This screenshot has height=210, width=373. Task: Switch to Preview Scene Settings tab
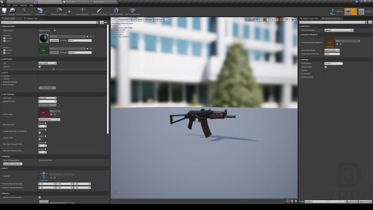332,18
